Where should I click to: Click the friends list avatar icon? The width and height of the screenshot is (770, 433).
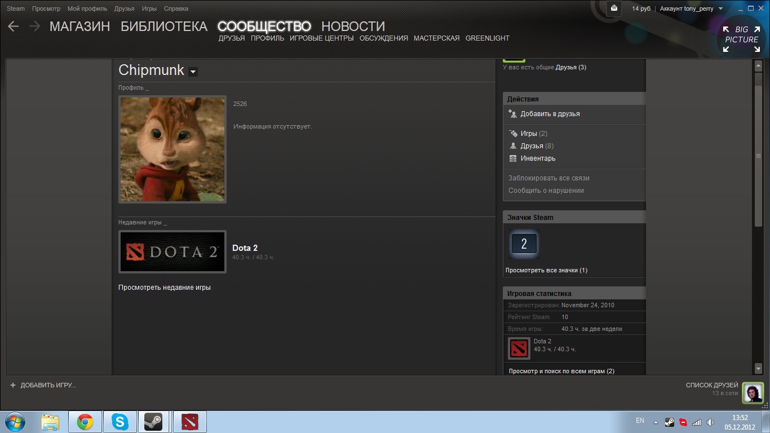coord(753,393)
